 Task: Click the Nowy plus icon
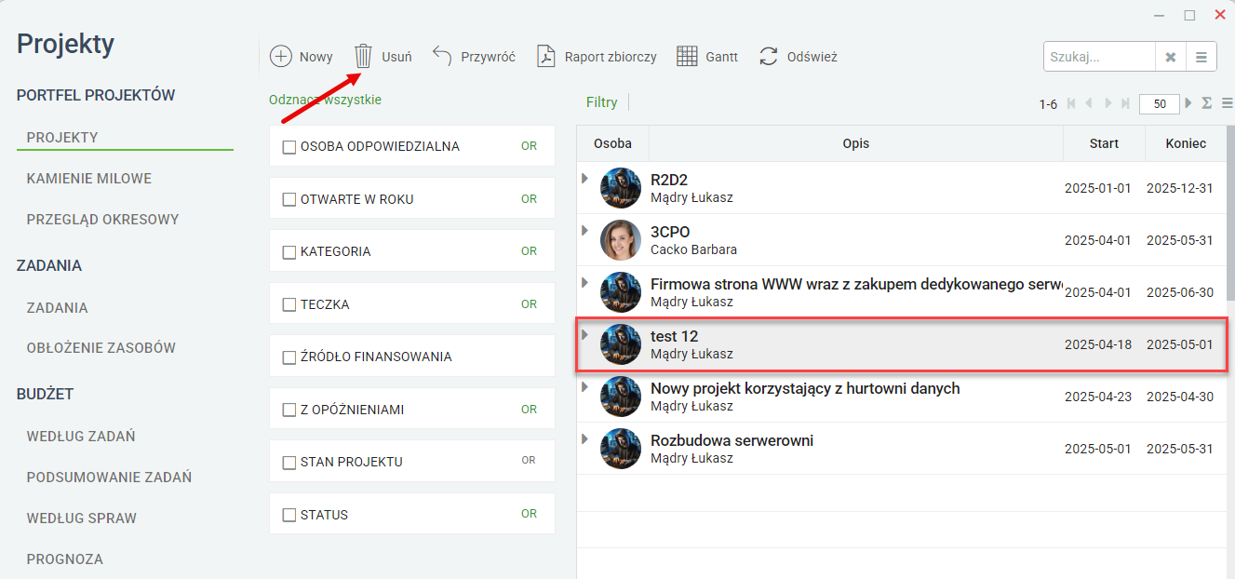280,57
